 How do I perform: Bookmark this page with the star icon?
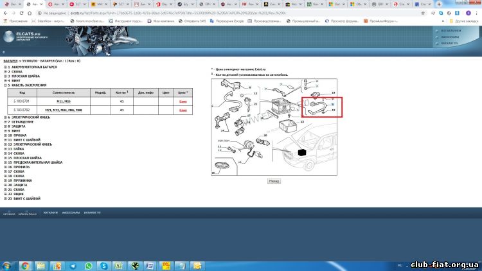pos(423,13)
